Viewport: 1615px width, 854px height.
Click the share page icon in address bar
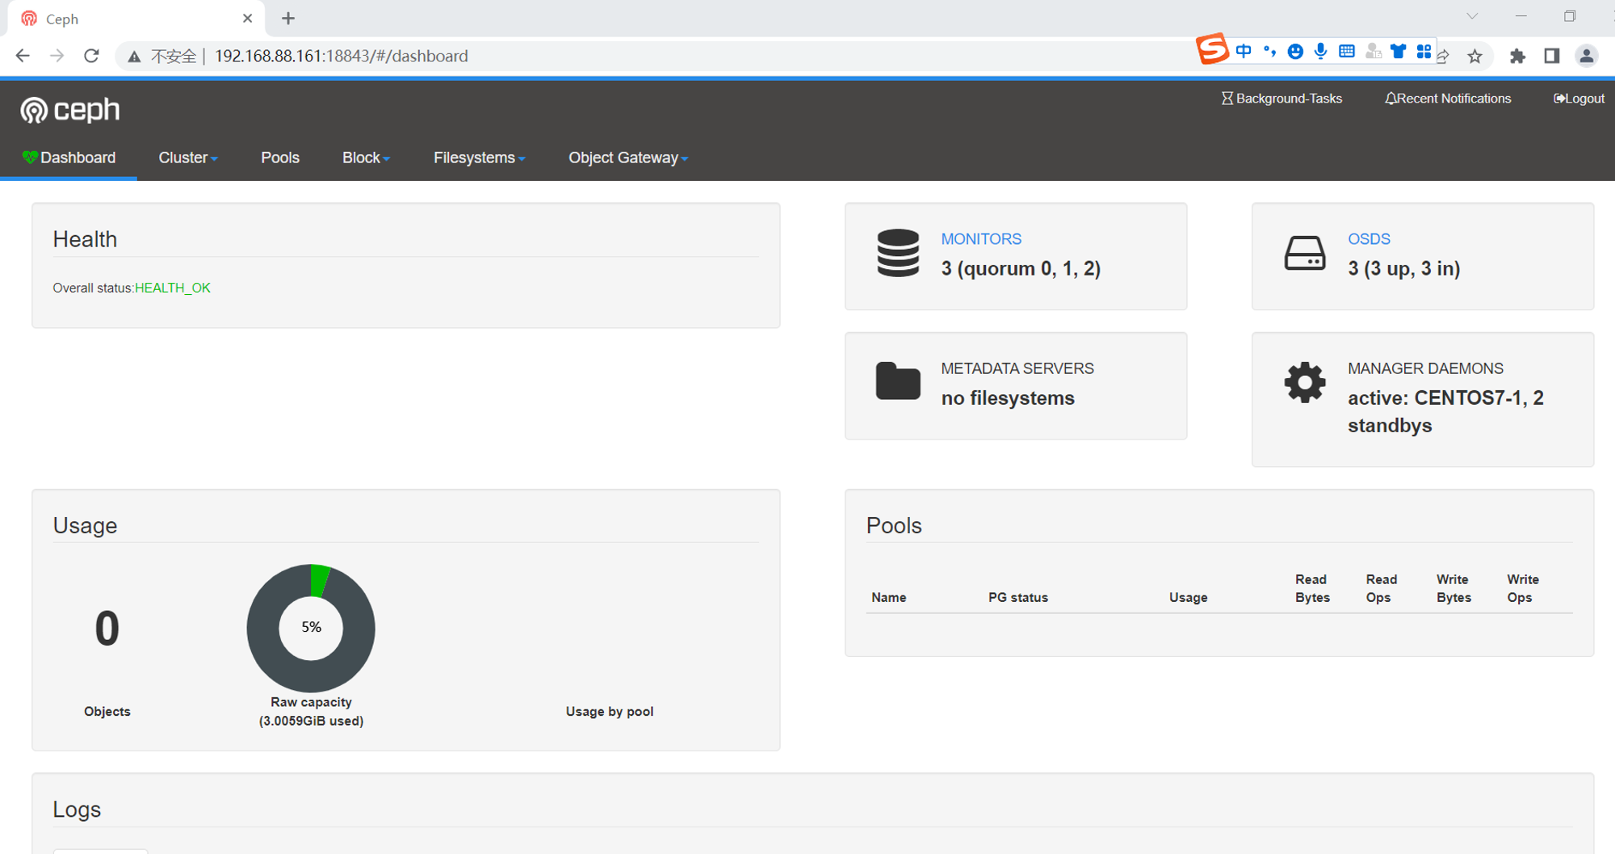pyautogui.click(x=1444, y=57)
